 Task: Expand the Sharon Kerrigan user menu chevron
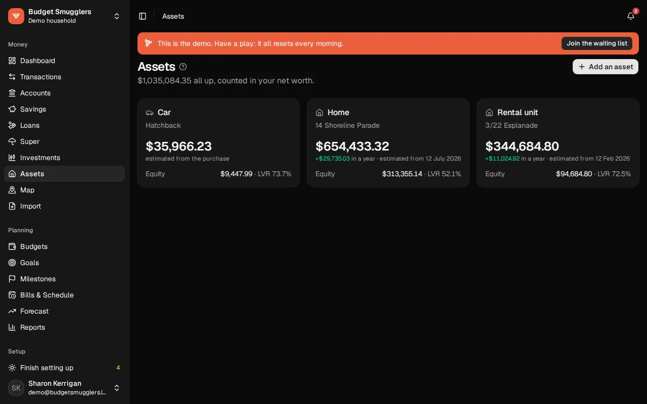click(x=117, y=388)
